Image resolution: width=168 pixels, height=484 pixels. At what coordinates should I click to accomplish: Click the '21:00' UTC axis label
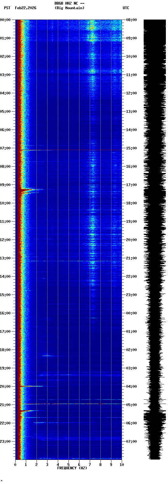(x=131, y=258)
